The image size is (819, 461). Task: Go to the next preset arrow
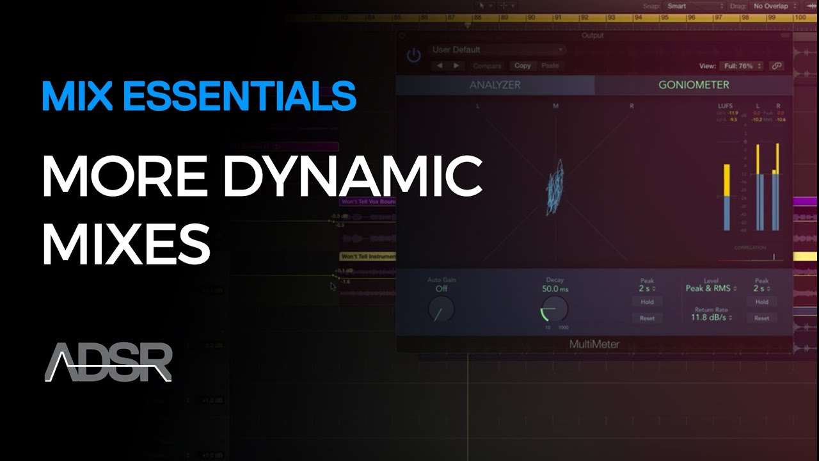point(456,65)
